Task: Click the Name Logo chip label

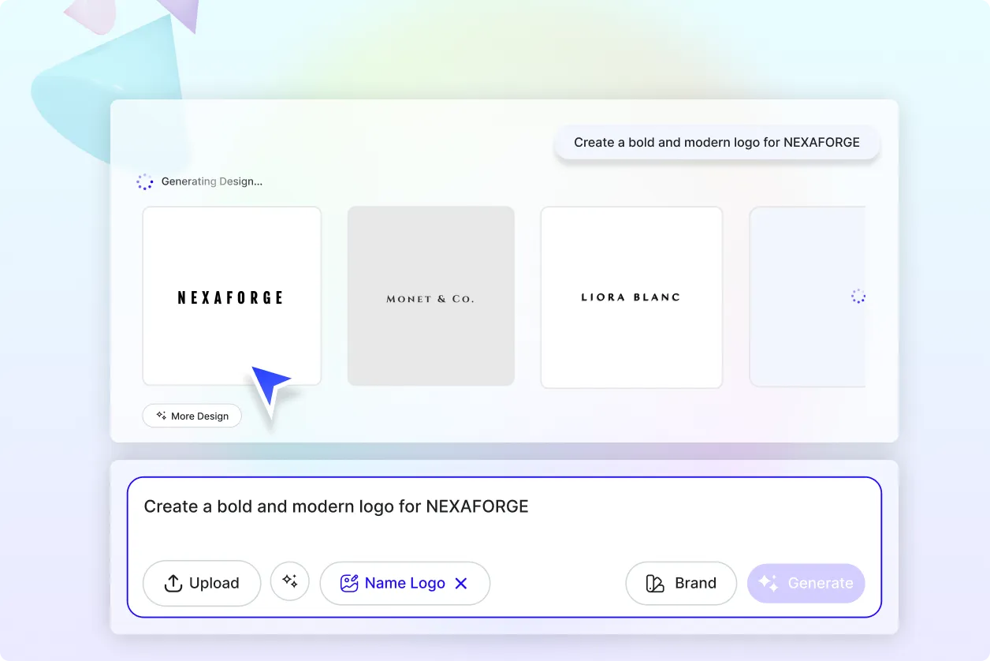Action: coord(404,583)
